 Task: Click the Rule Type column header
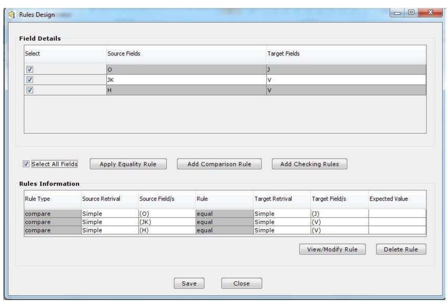point(52,199)
